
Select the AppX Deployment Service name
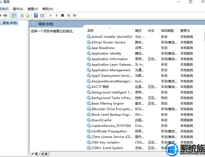pyautogui.click(x=112, y=75)
